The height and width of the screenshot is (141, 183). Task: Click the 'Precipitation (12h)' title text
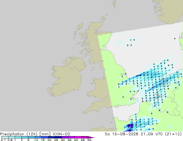coord(19,134)
